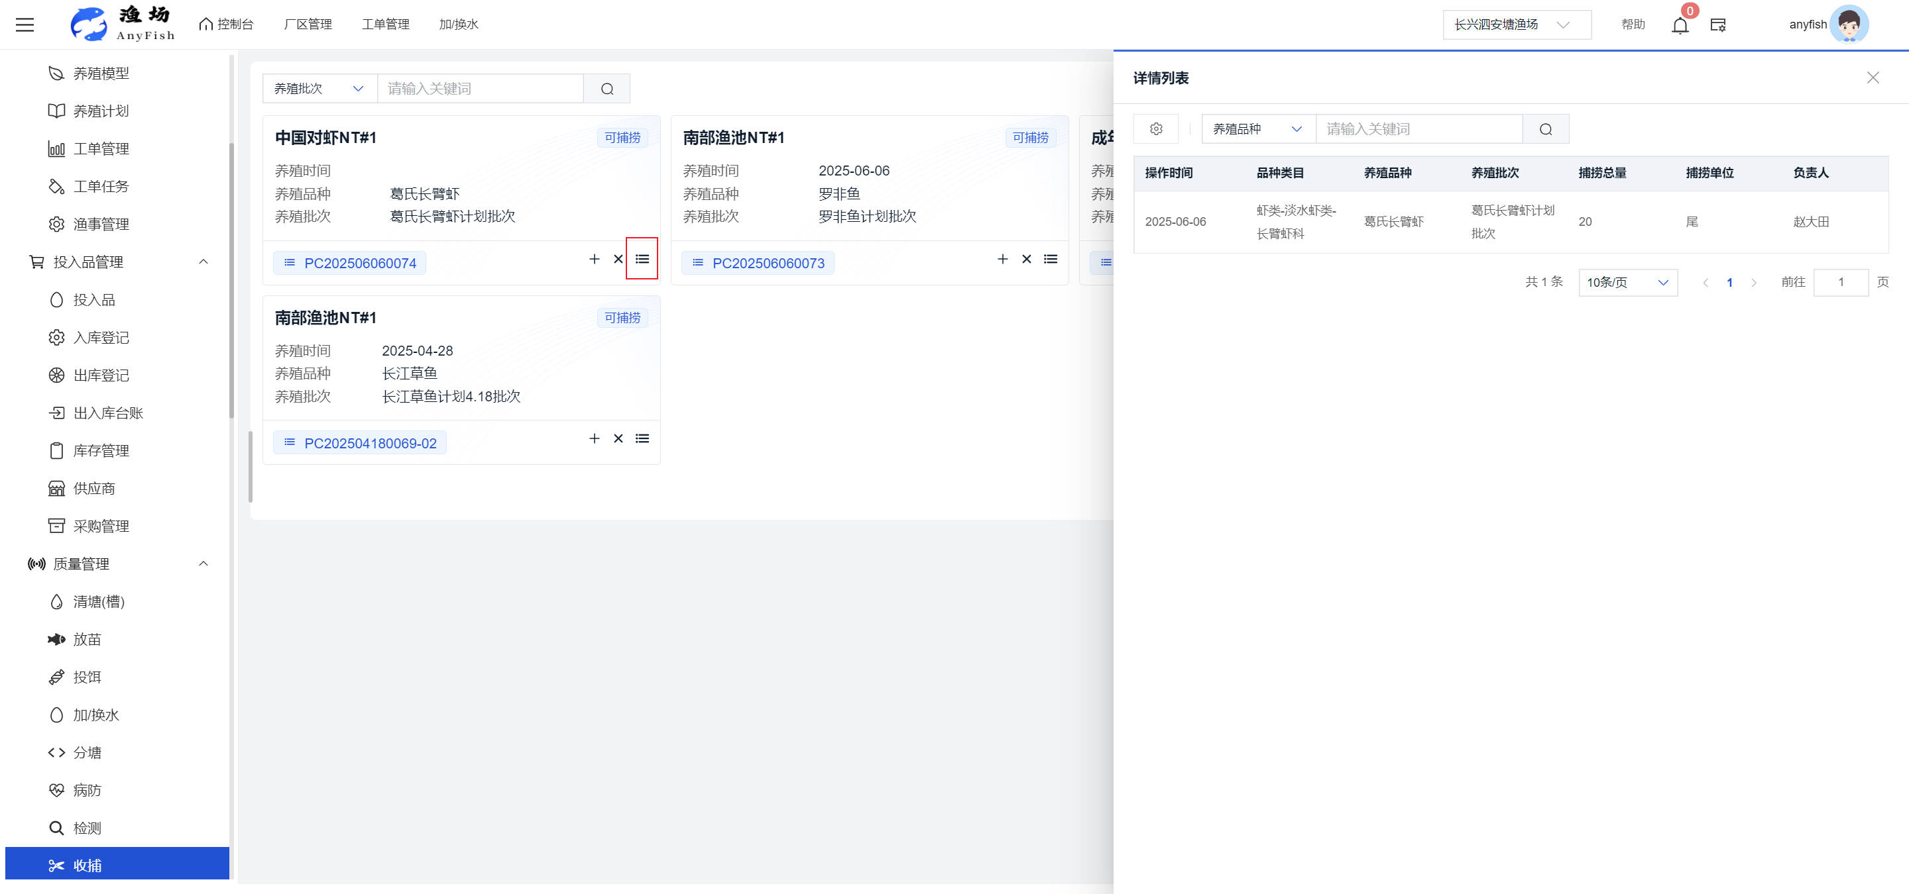Select 工单管理 in top menu

pyautogui.click(x=385, y=25)
